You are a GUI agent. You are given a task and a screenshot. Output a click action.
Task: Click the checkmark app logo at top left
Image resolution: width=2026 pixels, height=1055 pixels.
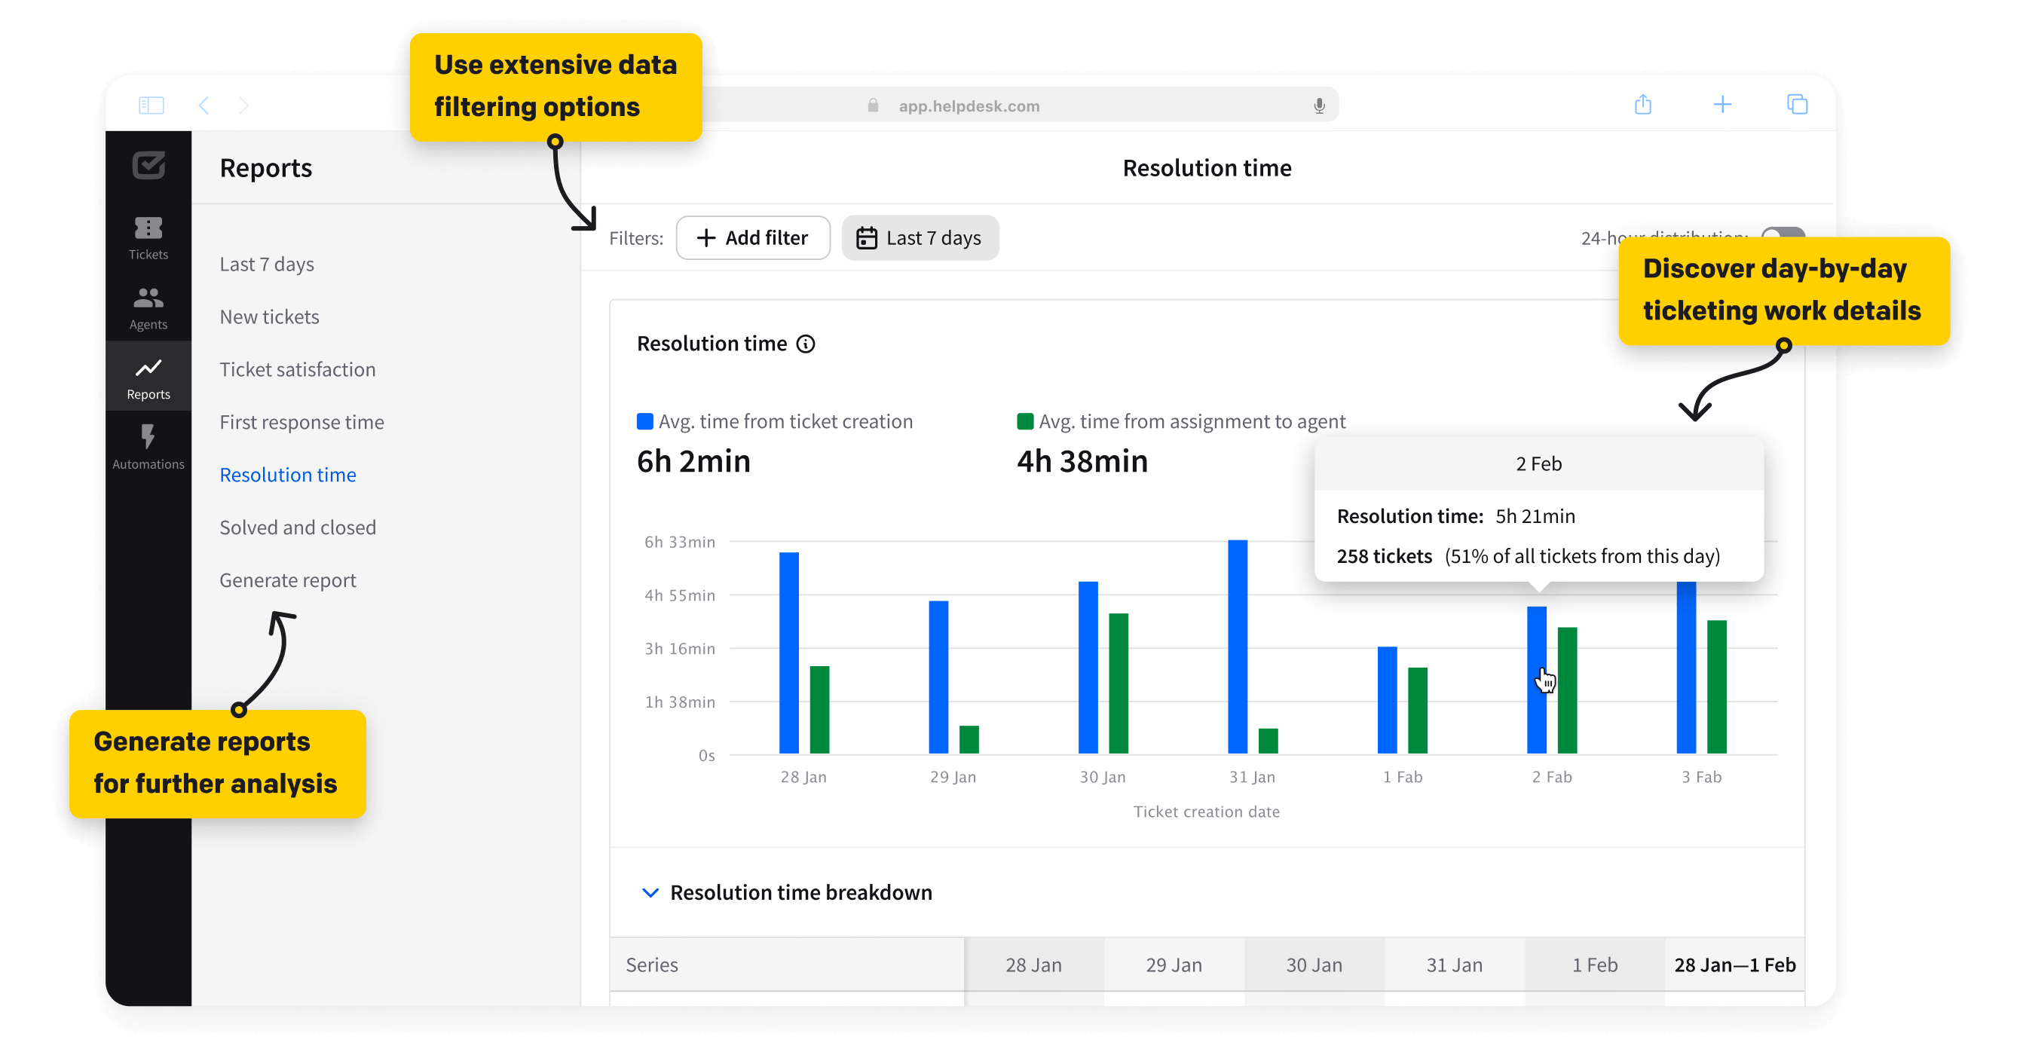[148, 165]
